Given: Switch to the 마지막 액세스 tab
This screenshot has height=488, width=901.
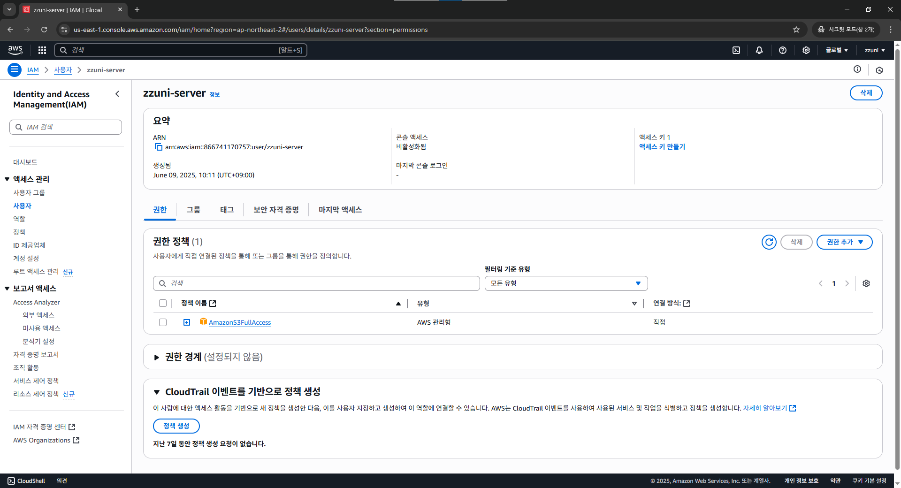Looking at the screenshot, I should (x=340, y=210).
